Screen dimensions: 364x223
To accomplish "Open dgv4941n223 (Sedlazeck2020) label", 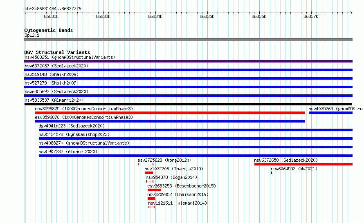I will tap(72, 126).
